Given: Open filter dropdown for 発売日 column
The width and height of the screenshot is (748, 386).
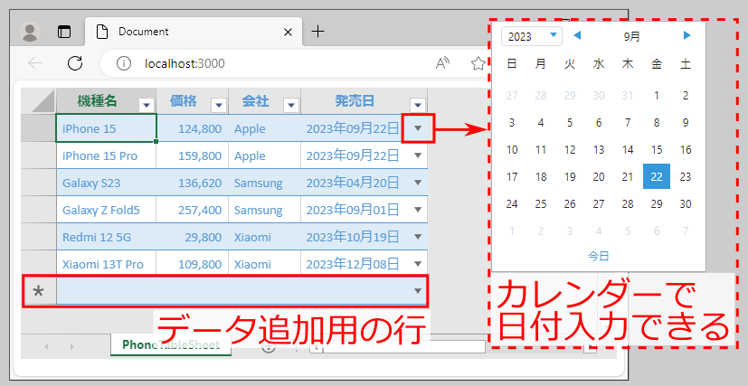Looking at the screenshot, I should point(417,105).
